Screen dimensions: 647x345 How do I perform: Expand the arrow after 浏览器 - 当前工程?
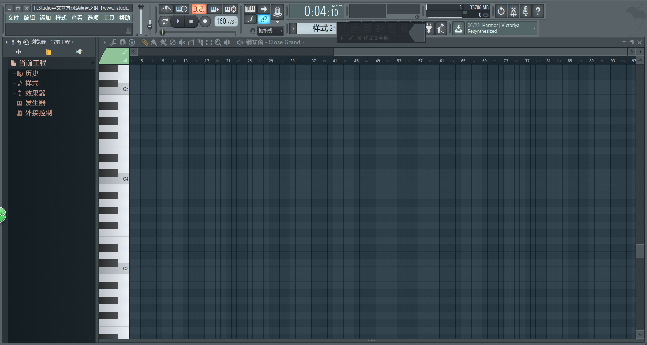73,42
